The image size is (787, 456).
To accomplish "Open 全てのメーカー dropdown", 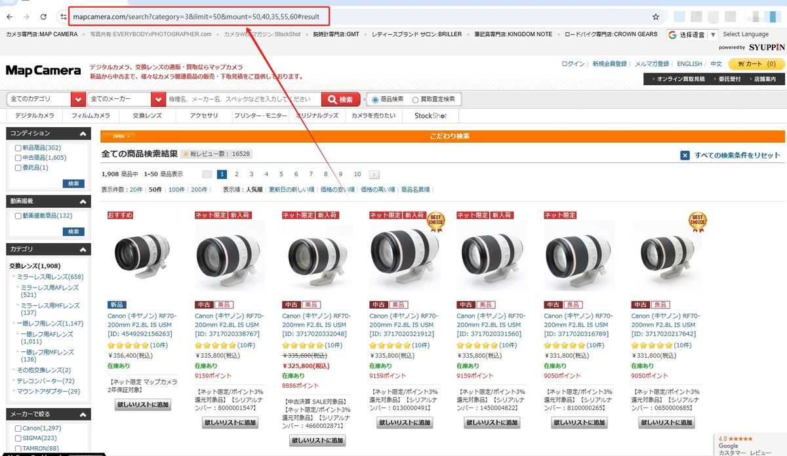I will coord(127,99).
